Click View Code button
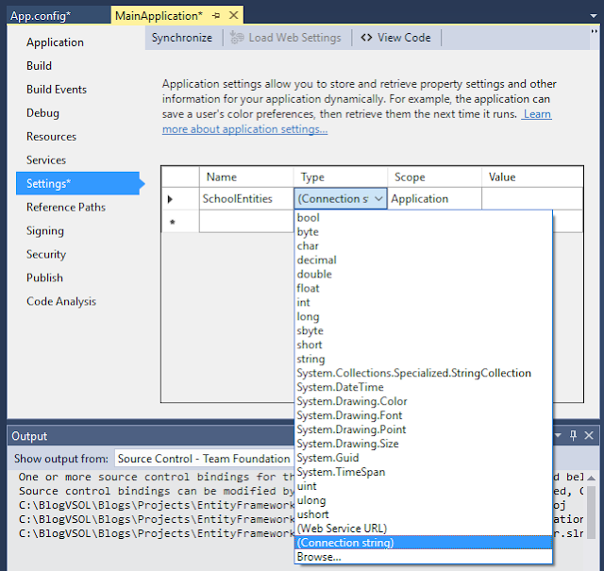The image size is (604, 571). (396, 38)
